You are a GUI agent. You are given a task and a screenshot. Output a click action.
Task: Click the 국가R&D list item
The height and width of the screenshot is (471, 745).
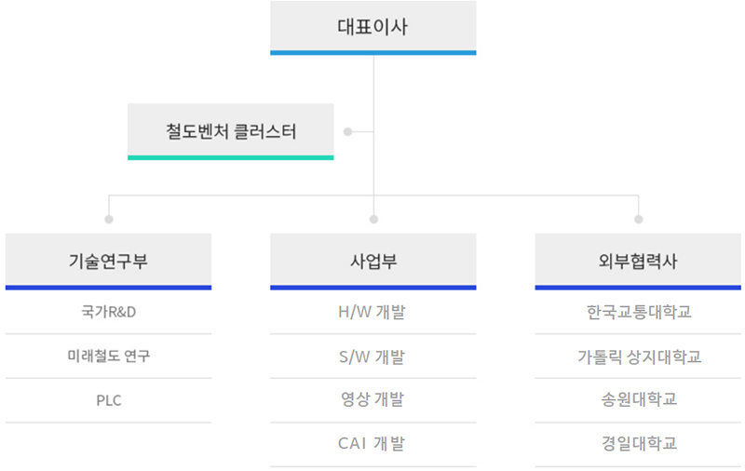pyautogui.click(x=108, y=312)
